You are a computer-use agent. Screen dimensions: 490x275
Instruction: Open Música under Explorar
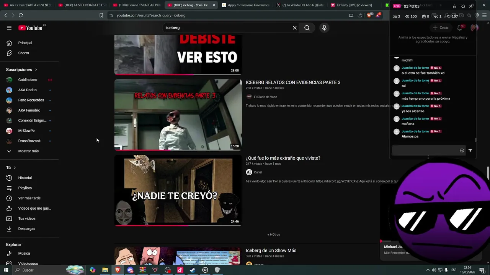pos(24,253)
